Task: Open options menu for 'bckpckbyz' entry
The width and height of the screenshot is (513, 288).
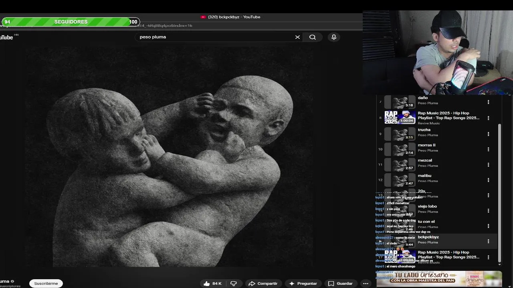Action: point(488,241)
